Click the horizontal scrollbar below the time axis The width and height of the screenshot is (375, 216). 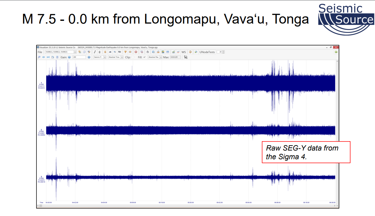click(x=187, y=205)
